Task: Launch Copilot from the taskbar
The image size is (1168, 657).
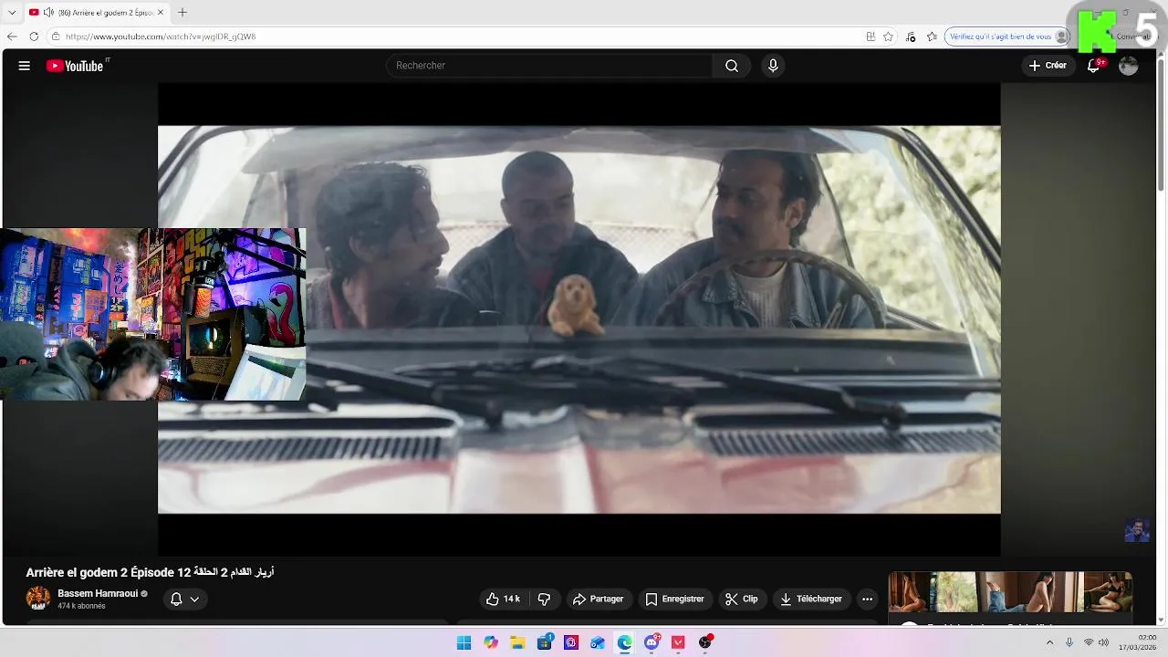Action: click(x=491, y=642)
